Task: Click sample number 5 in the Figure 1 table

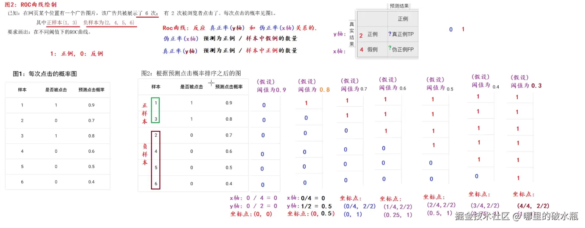Action: 22,167
